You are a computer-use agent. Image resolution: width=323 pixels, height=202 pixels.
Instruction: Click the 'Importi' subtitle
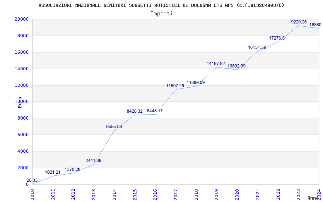161,14
